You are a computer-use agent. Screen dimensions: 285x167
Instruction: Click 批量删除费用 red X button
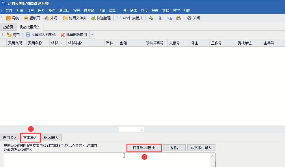click(74, 35)
